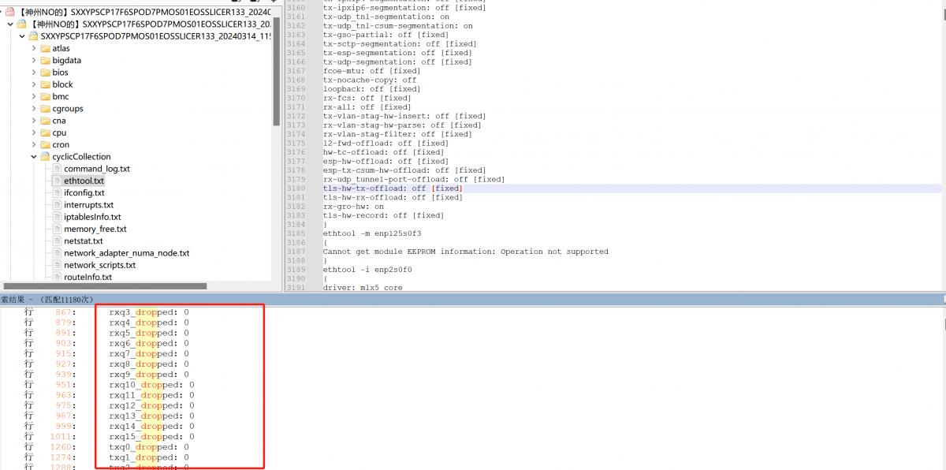Open ifconfig.txt in the file tree

pyautogui.click(x=84, y=193)
